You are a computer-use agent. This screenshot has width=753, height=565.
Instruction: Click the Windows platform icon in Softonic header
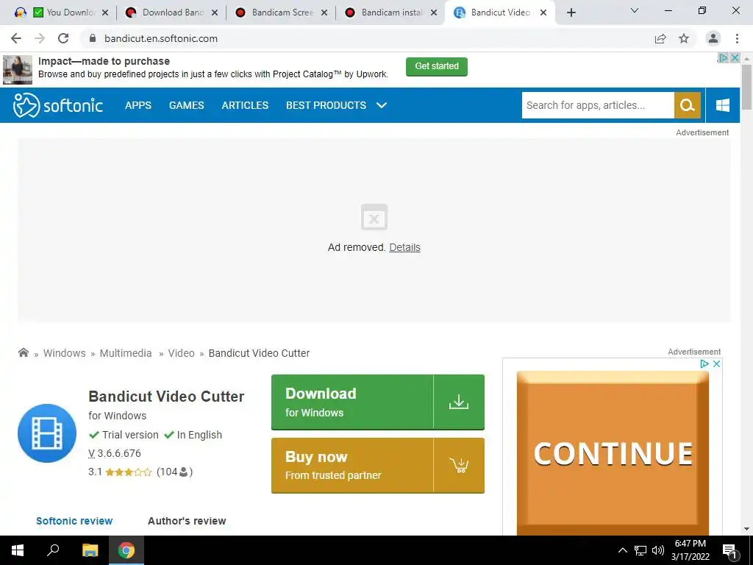click(722, 105)
